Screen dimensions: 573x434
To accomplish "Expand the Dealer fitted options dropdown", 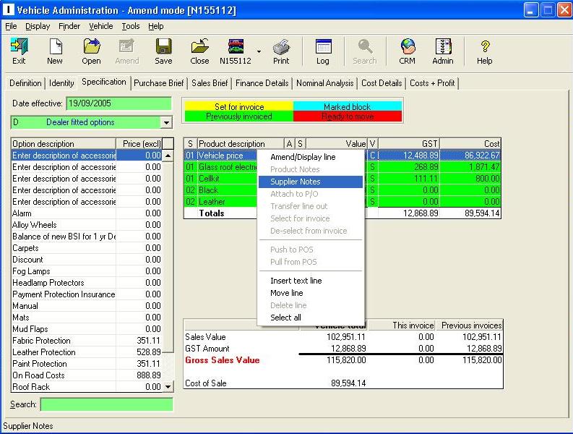I will pyautogui.click(x=166, y=123).
